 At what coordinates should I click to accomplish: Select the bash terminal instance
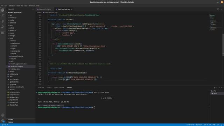click(x=217, y=93)
